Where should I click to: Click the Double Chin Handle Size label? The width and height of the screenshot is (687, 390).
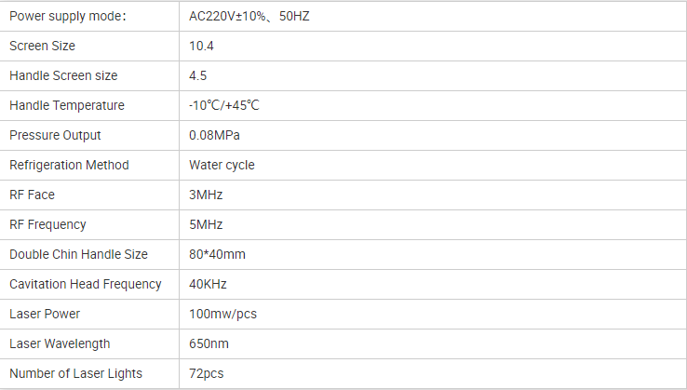tap(78, 254)
